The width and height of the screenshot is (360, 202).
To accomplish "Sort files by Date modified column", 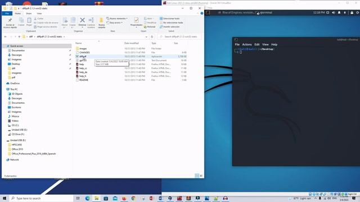I will (x=131, y=43).
